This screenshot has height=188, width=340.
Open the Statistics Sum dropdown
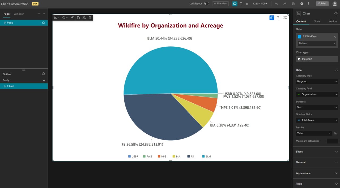(317, 107)
